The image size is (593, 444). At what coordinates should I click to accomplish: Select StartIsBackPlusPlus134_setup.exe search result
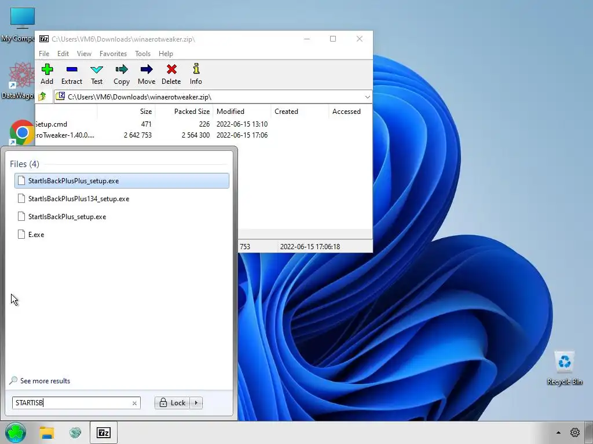click(122, 199)
